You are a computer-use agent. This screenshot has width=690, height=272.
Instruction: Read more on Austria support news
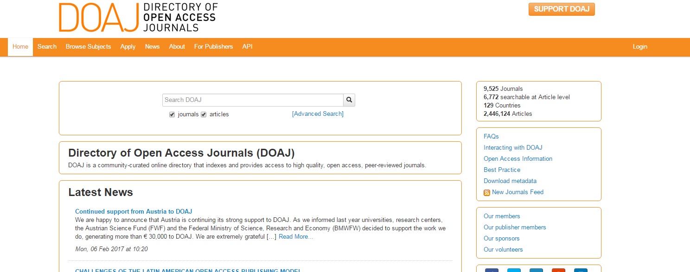pyautogui.click(x=295, y=237)
